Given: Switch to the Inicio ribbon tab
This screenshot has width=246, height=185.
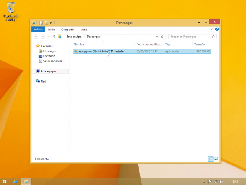Looking at the screenshot, I should 51,30.
